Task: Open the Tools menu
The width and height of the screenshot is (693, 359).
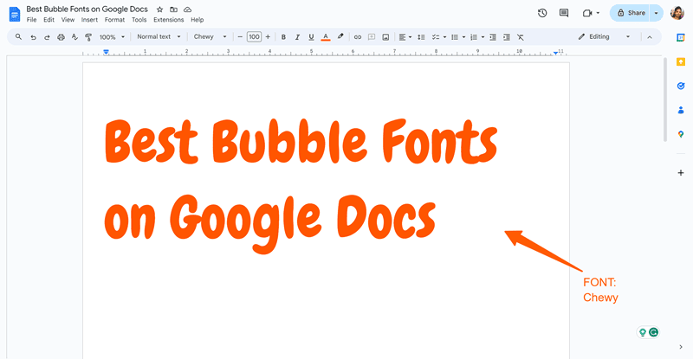Action: tap(139, 20)
